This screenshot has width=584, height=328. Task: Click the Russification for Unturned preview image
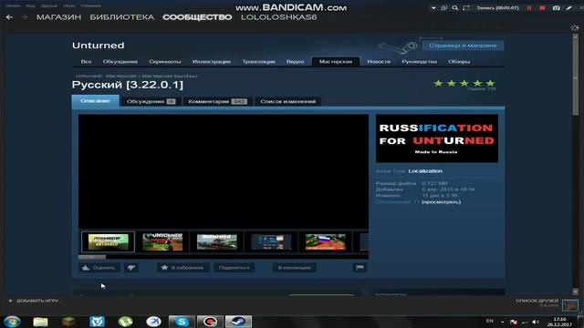click(437, 138)
